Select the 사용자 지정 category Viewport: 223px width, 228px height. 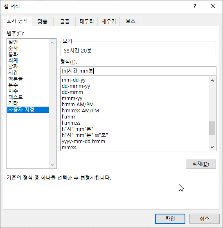pos(28,109)
